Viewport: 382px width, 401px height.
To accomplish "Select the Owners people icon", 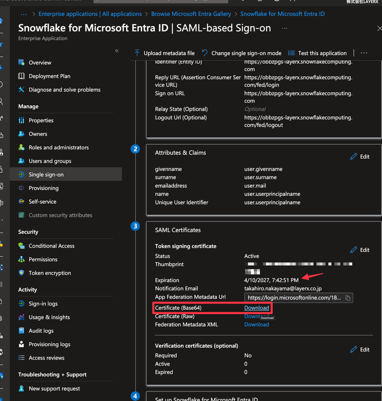I will pos(21,134).
